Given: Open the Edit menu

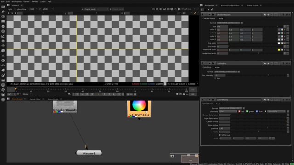Looking at the screenshot, I should (x=8, y=1).
